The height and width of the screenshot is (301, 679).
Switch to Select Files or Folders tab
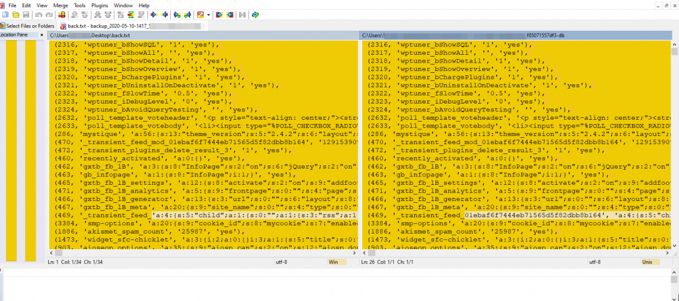28,26
